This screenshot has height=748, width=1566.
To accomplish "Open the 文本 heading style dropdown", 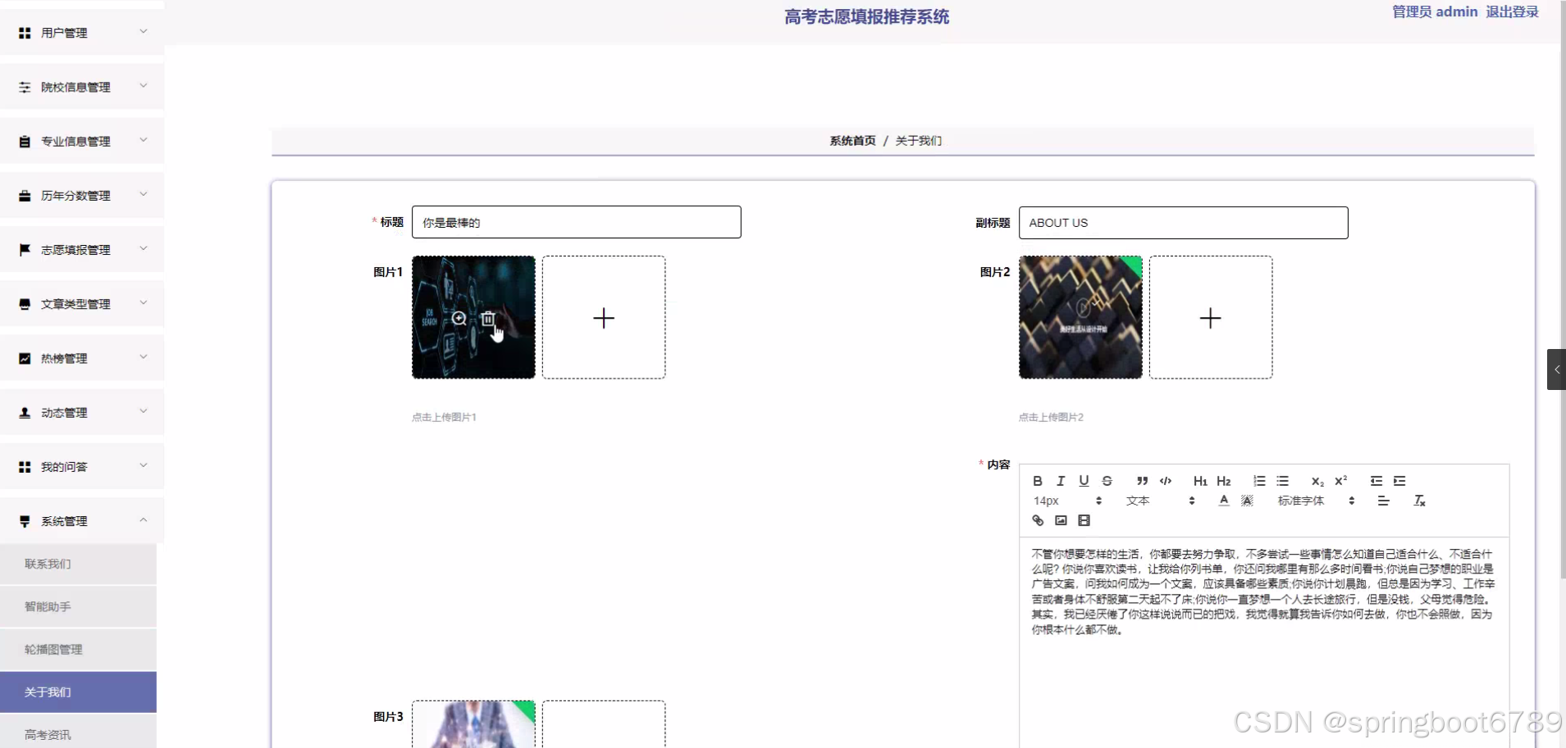I will click(1160, 501).
